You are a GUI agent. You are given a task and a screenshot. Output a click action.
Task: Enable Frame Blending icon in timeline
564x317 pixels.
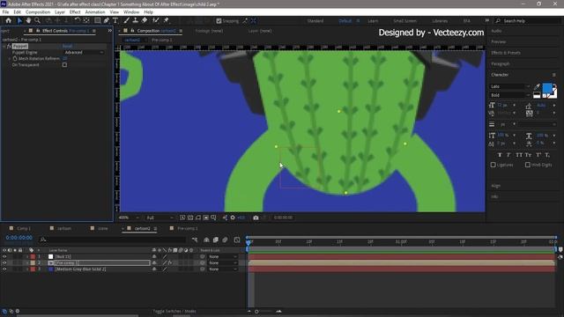[215, 240]
